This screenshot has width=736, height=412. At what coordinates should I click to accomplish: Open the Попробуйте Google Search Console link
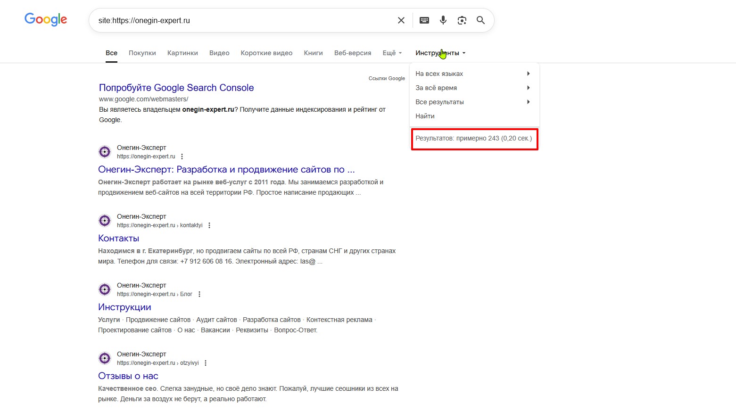tap(176, 88)
